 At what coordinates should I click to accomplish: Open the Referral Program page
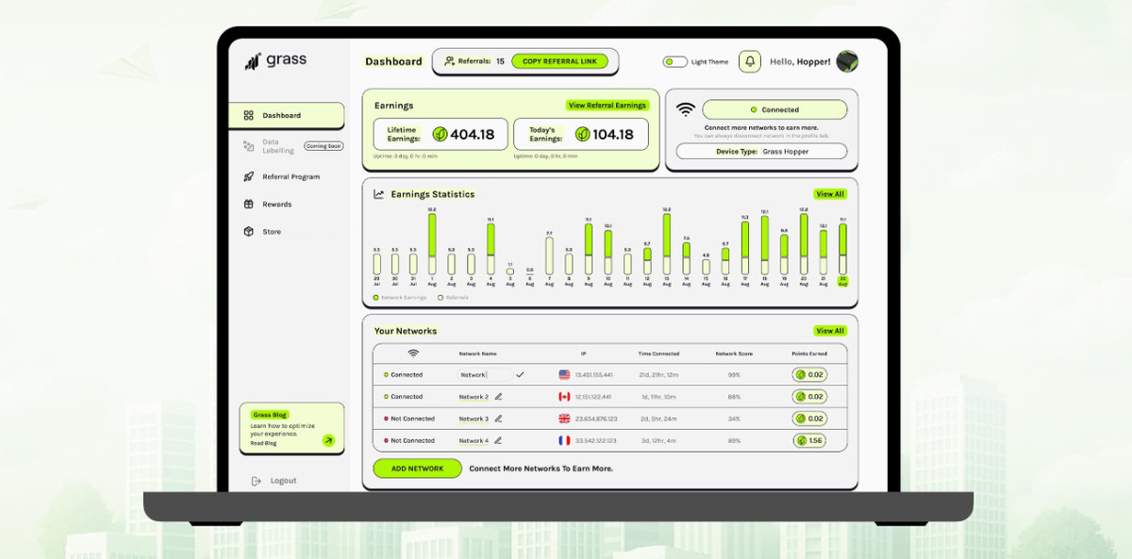pyautogui.click(x=291, y=176)
